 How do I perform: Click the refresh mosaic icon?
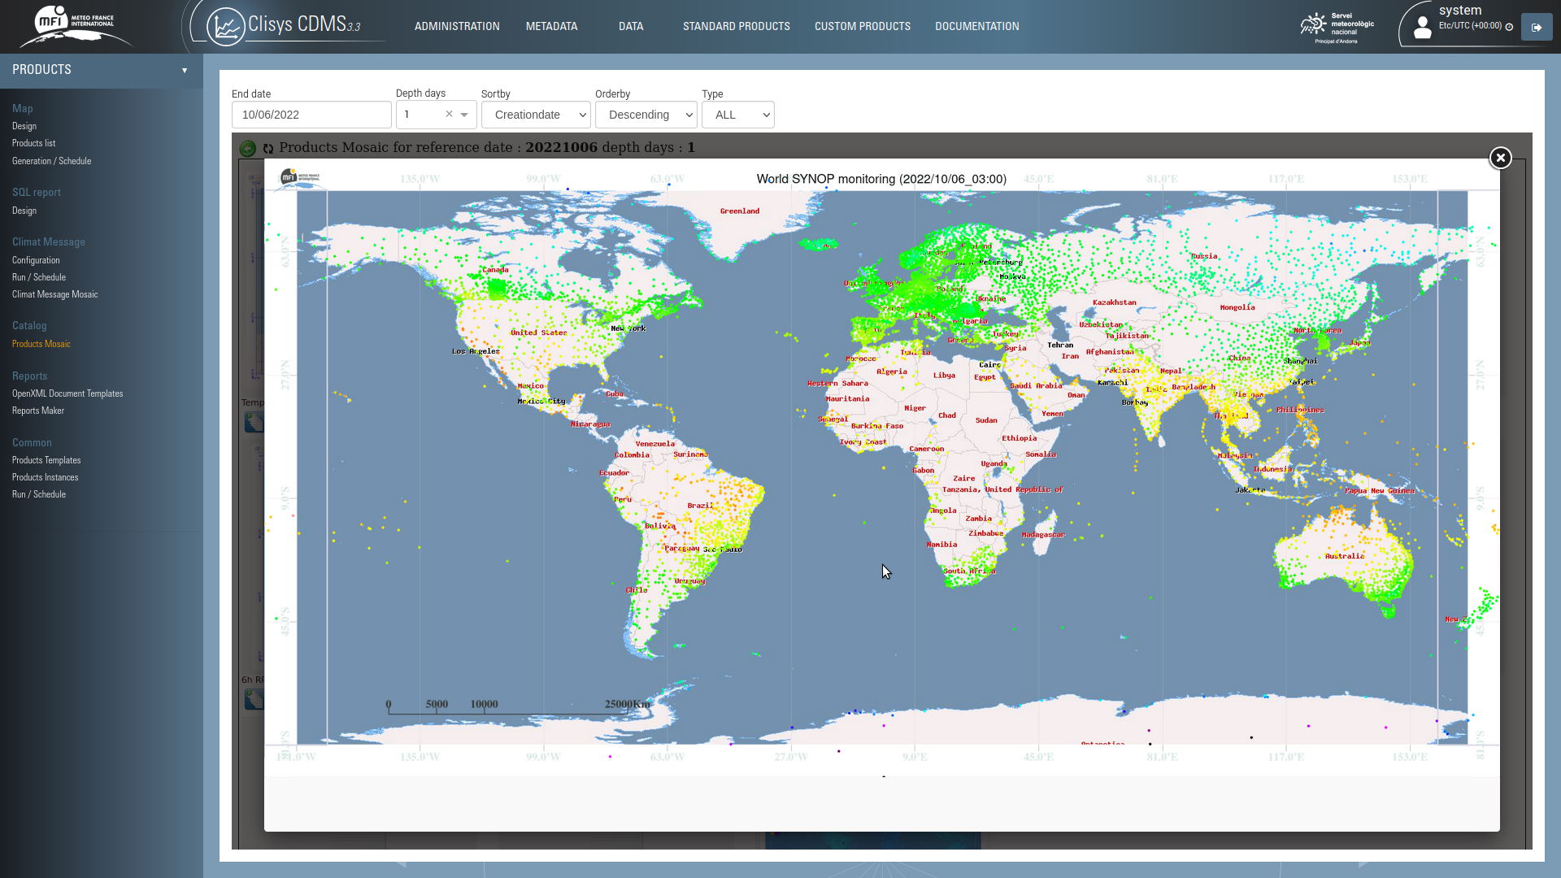tap(268, 149)
